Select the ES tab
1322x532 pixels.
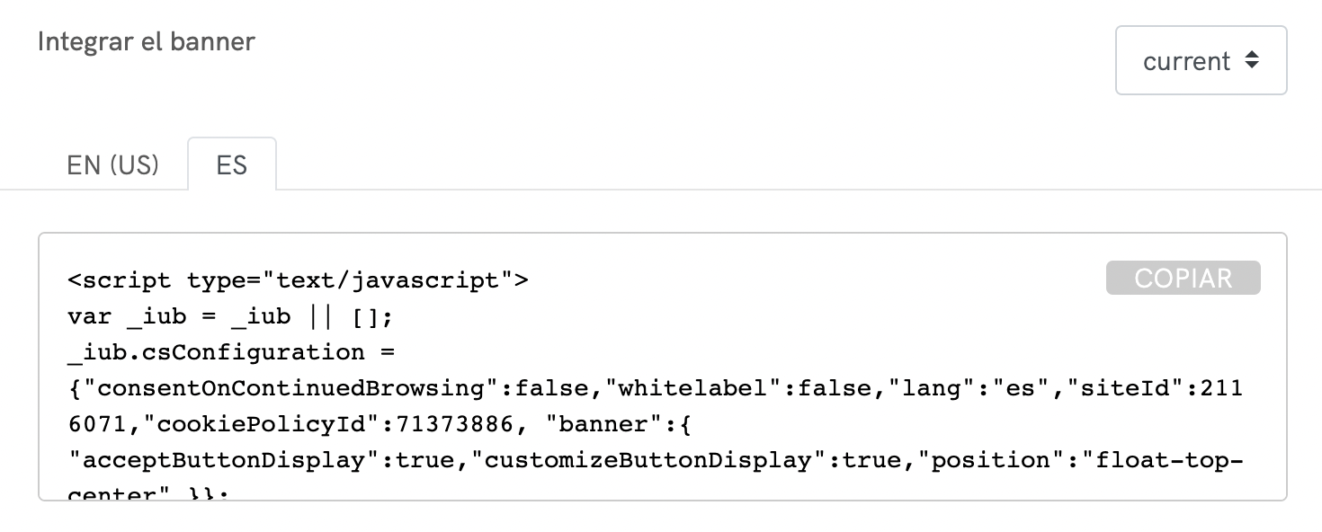coord(231,165)
